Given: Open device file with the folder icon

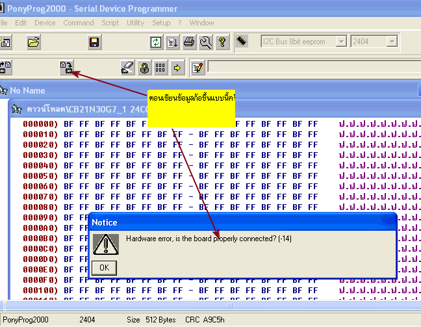Looking at the screenshot, I should pos(34,42).
